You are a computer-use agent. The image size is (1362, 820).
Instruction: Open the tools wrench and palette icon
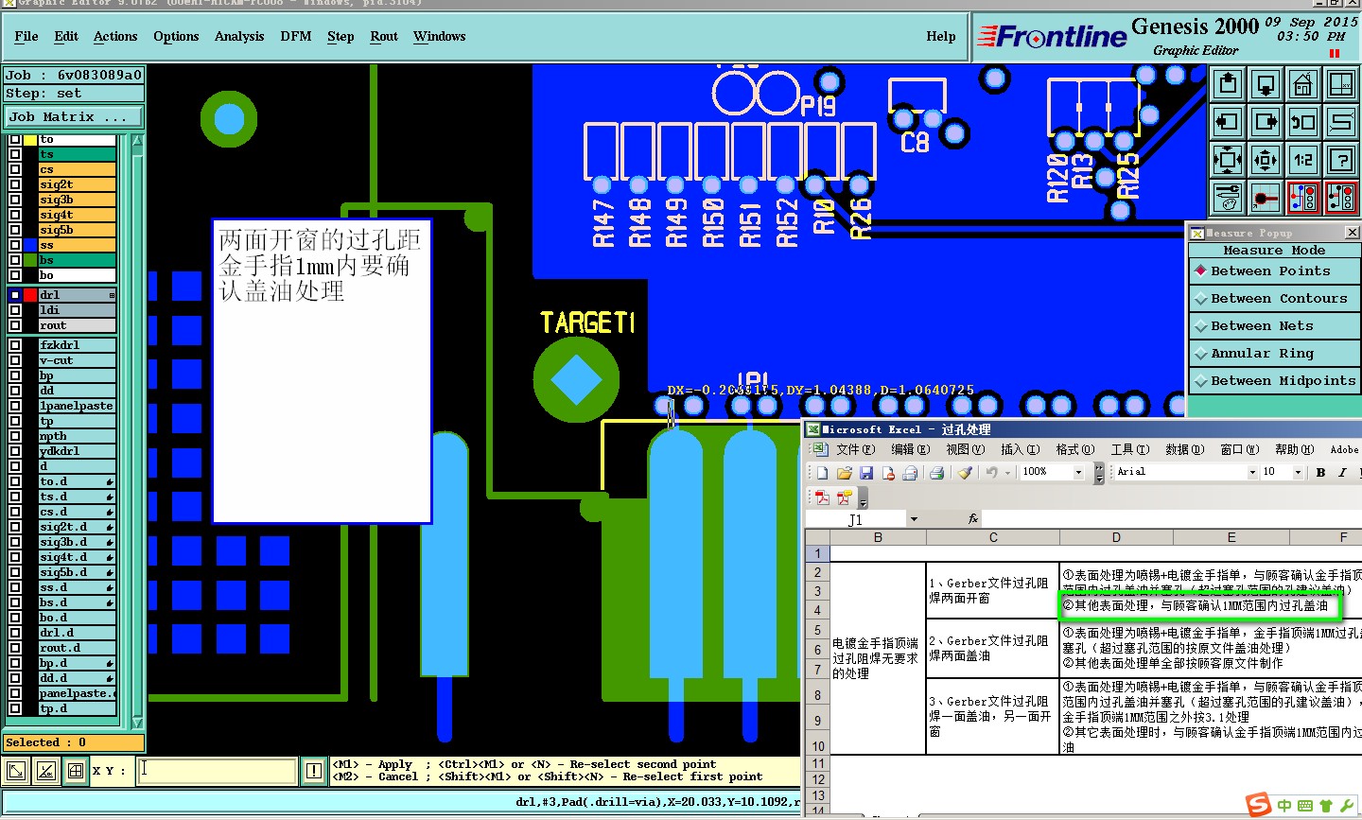1228,198
